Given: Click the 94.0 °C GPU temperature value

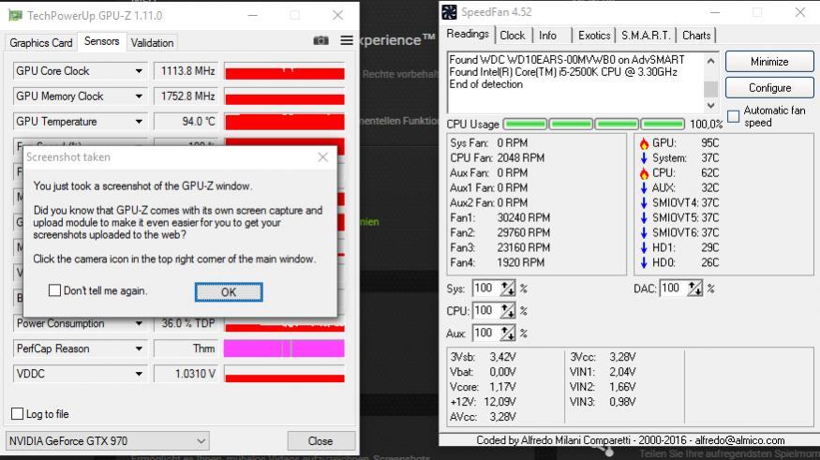Looking at the screenshot, I should click(186, 121).
